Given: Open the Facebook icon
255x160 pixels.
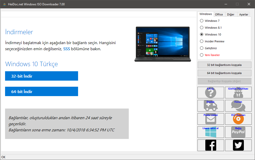Looking at the screenshot, I should pyautogui.click(x=211, y=145).
